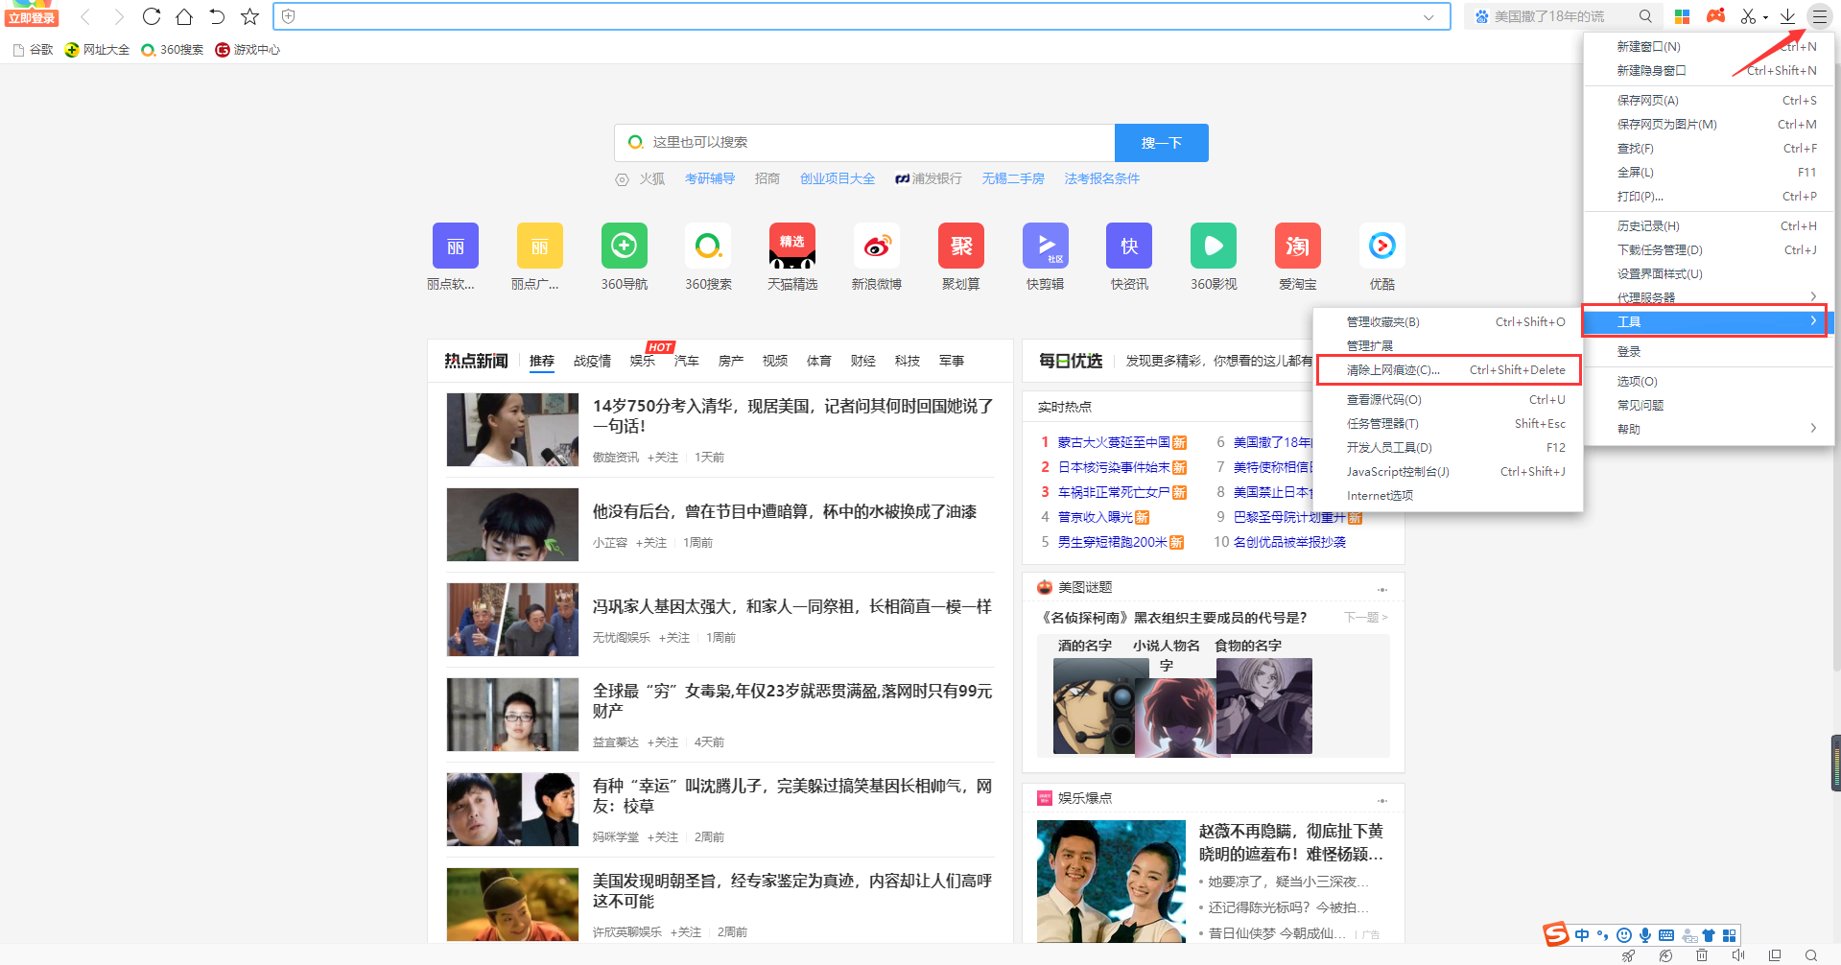This screenshot has height=965, width=1841.
Task: Click the browser forward arrow
Action: pos(119,16)
